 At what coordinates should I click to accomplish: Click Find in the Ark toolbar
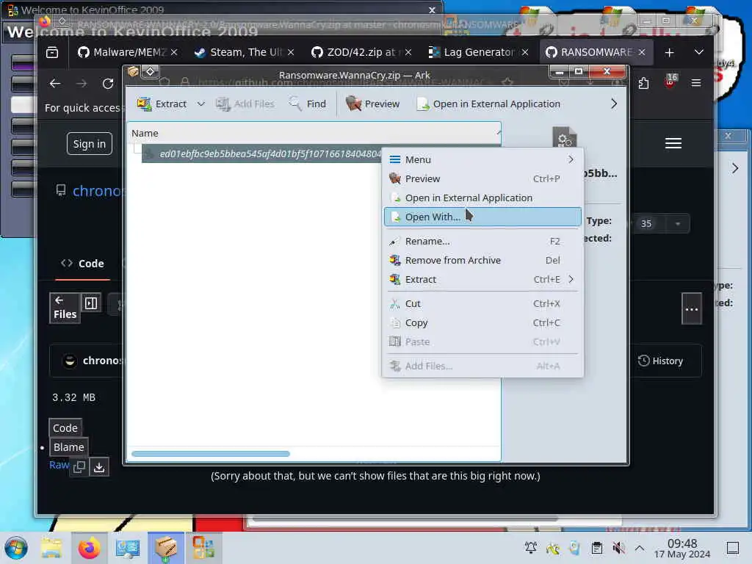coord(308,104)
